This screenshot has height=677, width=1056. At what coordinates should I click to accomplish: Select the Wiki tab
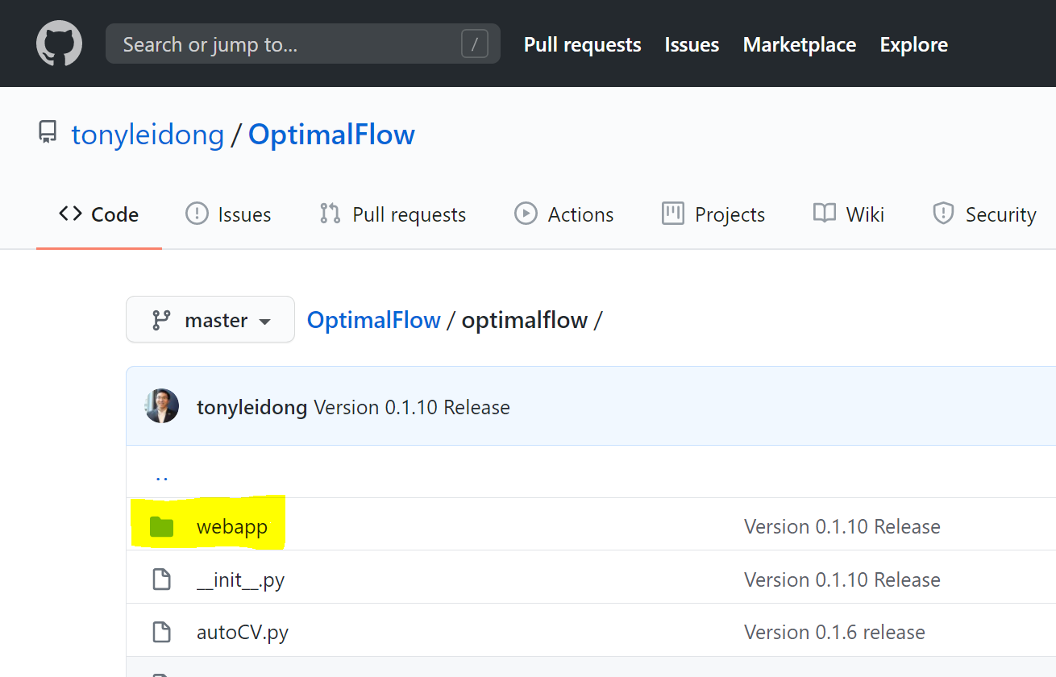pyautogui.click(x=848, y=214)
